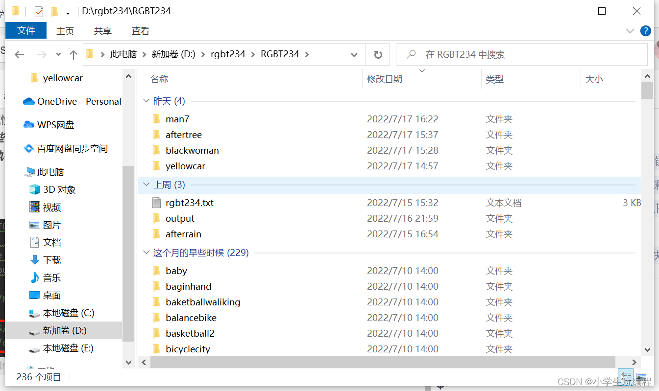Screen dimensions: 659x391
Task: Open the 下载 folder in sidebar
Action: pos(45,260)
